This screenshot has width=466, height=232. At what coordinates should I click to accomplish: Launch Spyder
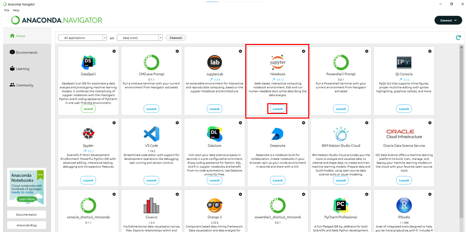click(88, 180)
